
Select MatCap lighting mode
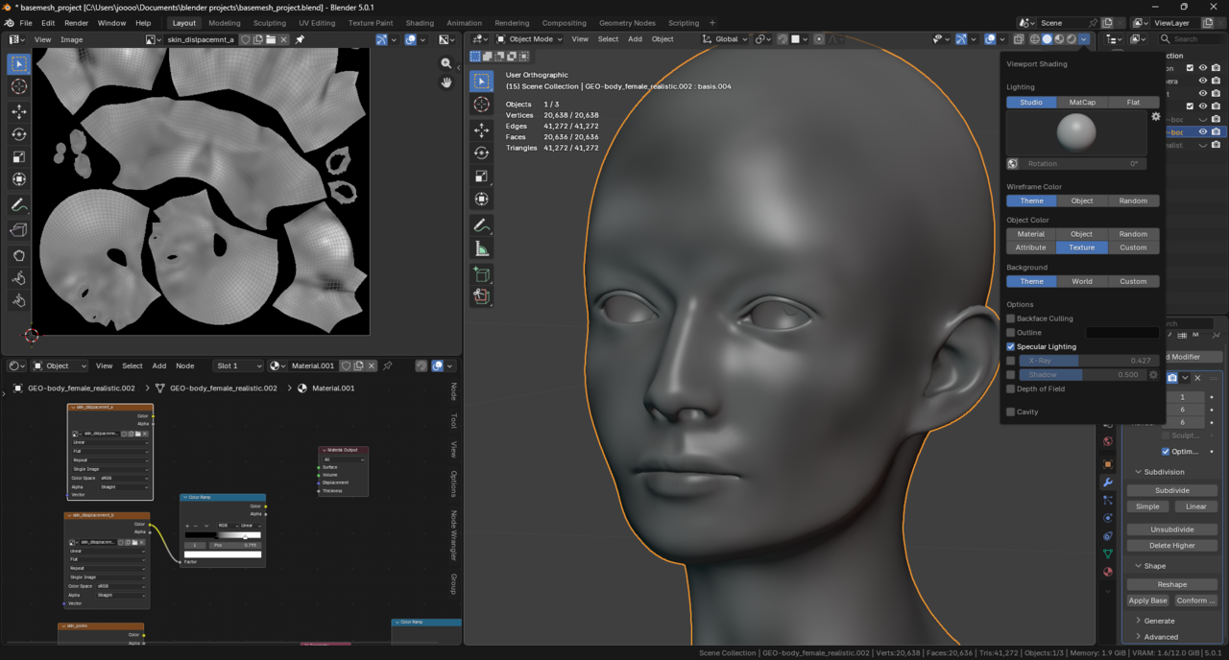(x=1082, y=103)
